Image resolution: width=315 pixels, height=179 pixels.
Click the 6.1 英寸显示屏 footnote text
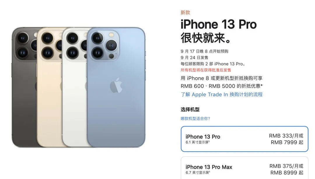click(198, 142)
